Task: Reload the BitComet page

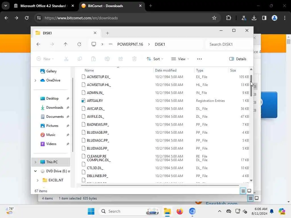Action: point(27,18)
